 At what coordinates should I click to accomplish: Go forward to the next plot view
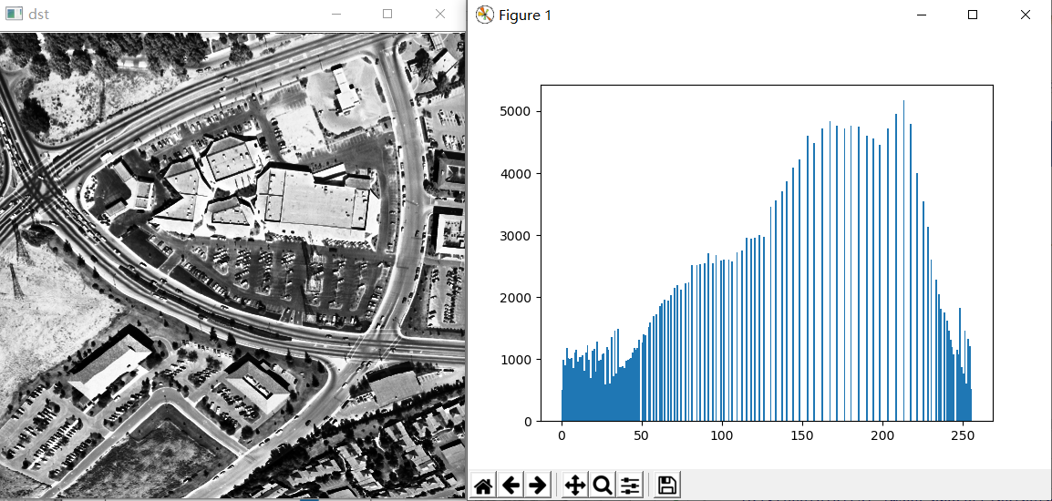[x=538, y=485]
